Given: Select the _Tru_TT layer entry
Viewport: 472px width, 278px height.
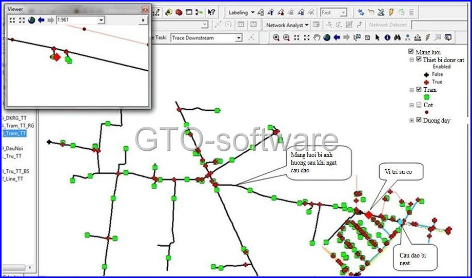Looking at the screenshot, I should 12,156.
